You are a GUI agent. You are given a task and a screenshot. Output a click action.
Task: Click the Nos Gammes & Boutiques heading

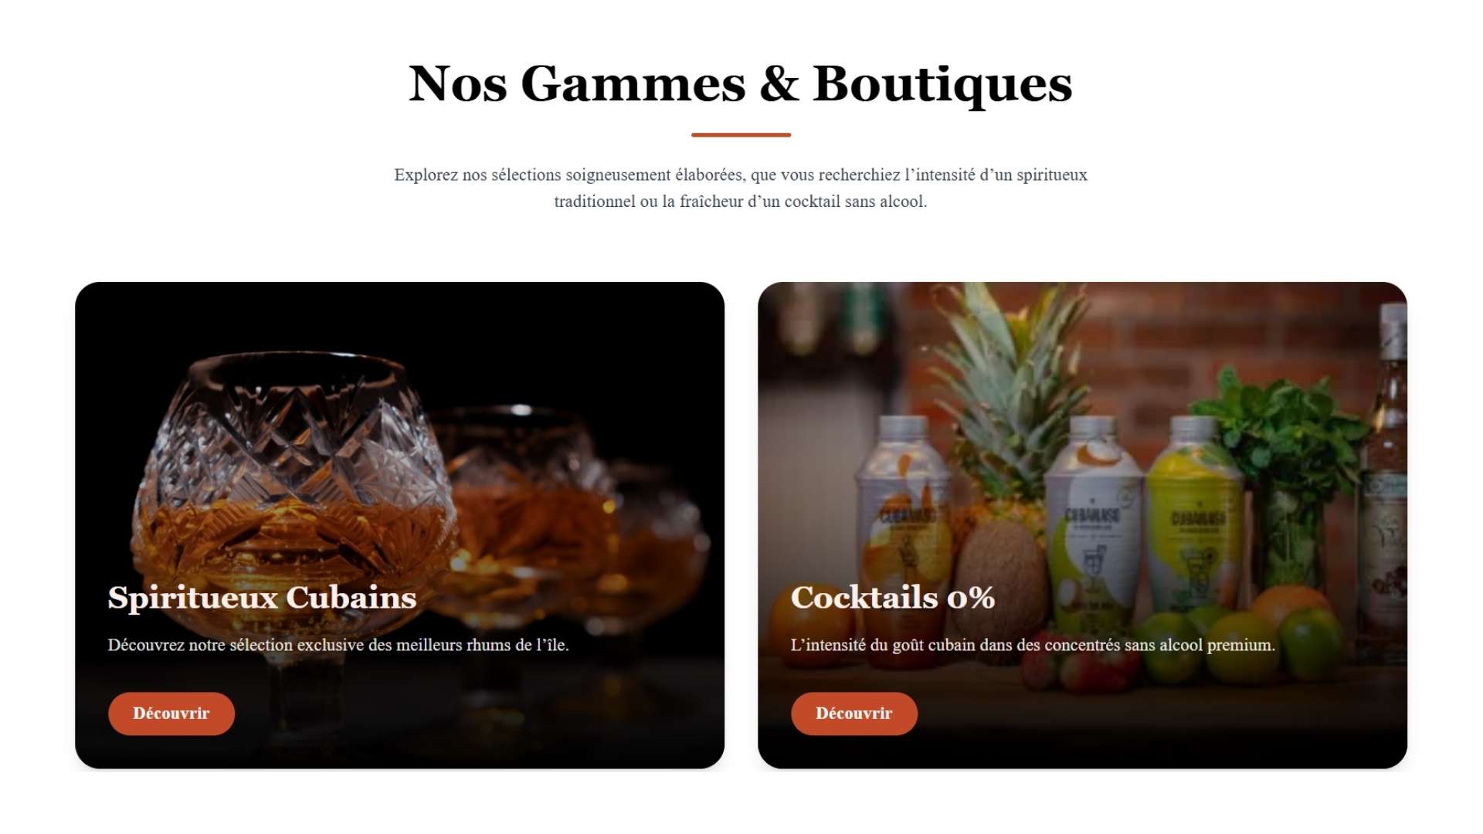[741, 83]
